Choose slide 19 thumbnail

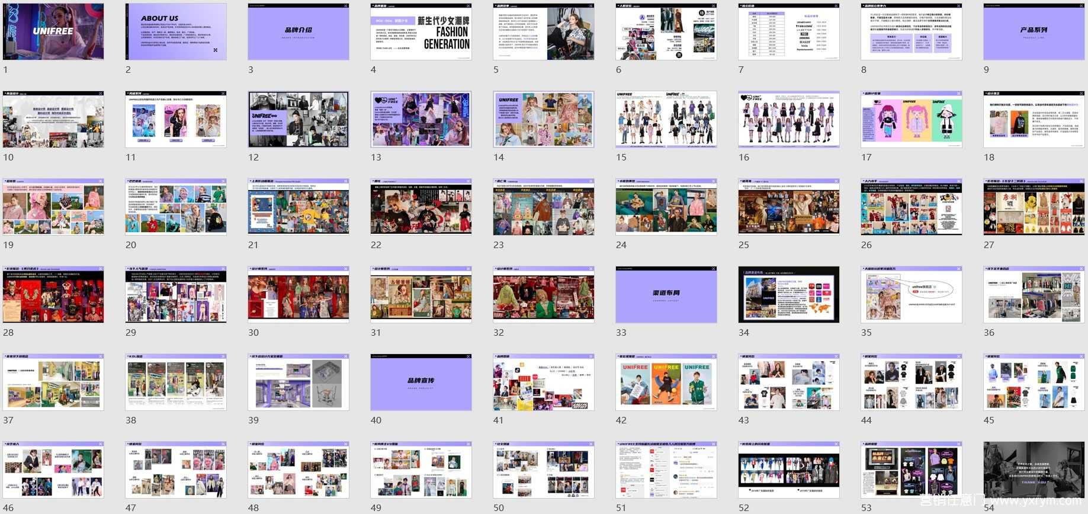[x=53, y=207]
